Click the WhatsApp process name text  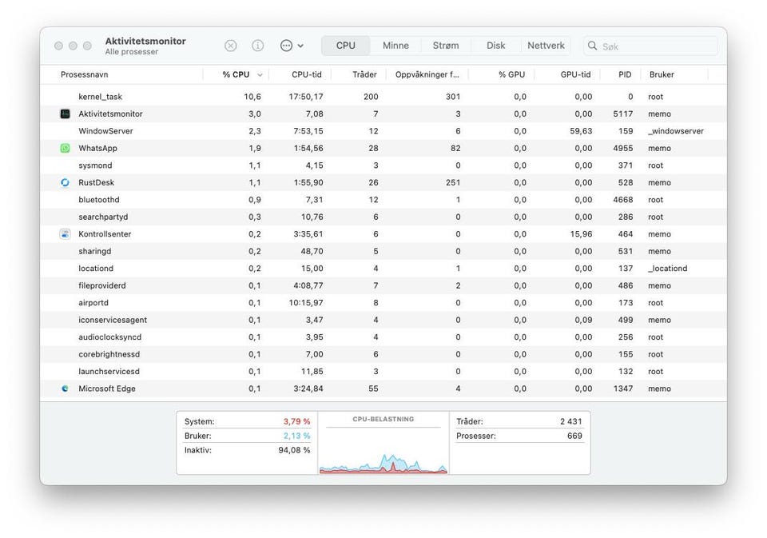point(97,148)
